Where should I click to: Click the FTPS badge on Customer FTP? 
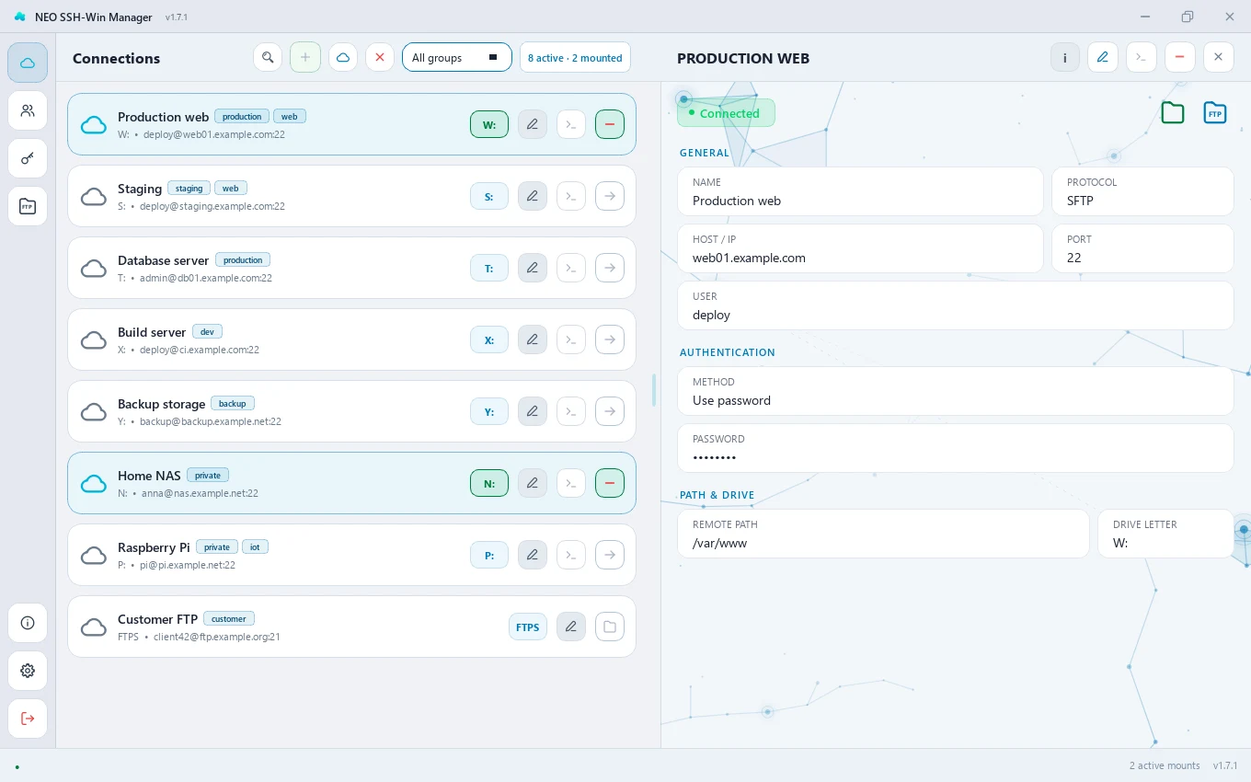[528, 627]
